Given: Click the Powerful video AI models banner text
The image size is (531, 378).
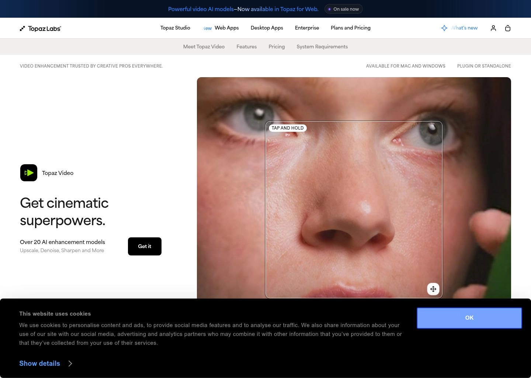Looking at the screenshot, I should pos(243,9).
